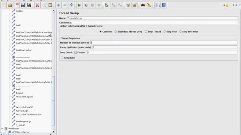This screenshot has height=135, width=241.
Task: Choose the Stop Thread option
Action: click(x=153, y=31)
